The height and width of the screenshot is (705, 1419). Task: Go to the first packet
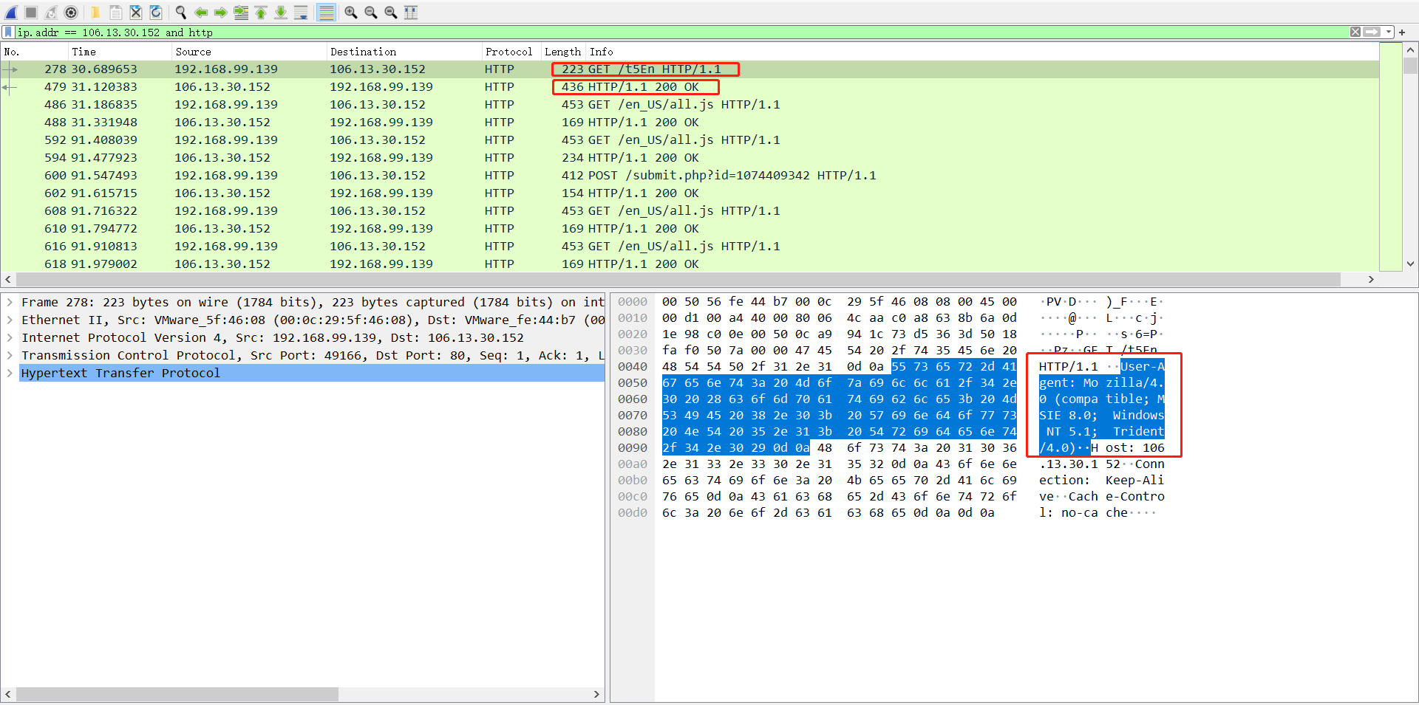click(261, 13)
